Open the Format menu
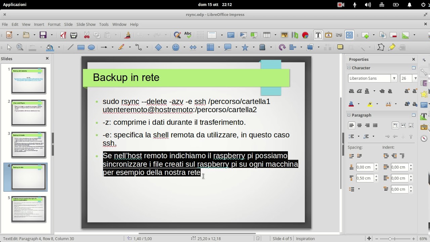Screen dimensions: 430x242 [54, 24]
